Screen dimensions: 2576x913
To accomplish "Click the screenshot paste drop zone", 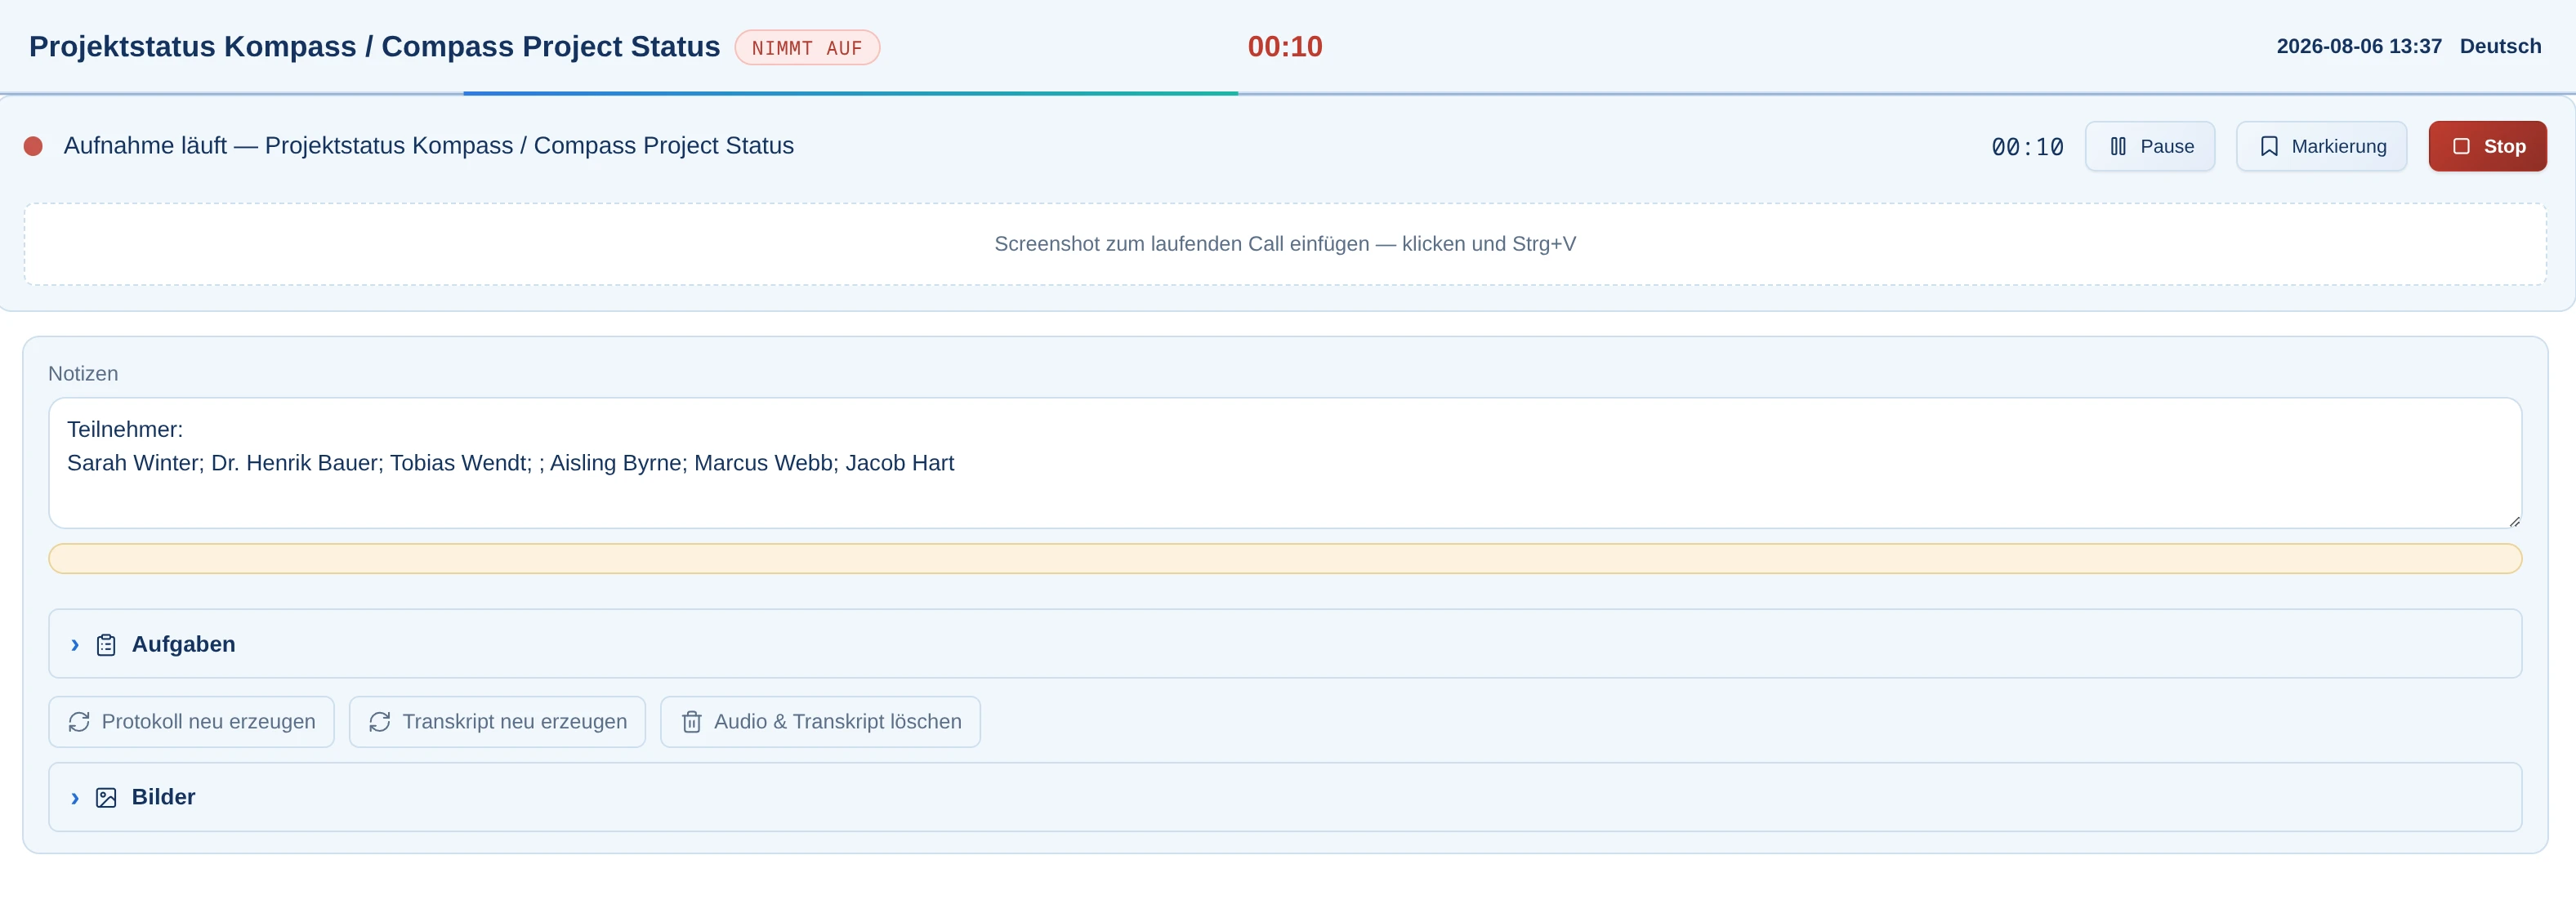I will pos(1285,244).
